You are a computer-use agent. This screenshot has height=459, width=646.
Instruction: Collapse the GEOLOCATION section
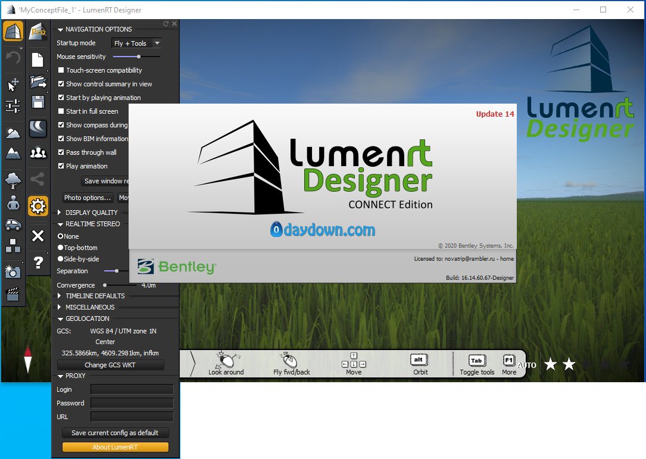coord(60,319)
